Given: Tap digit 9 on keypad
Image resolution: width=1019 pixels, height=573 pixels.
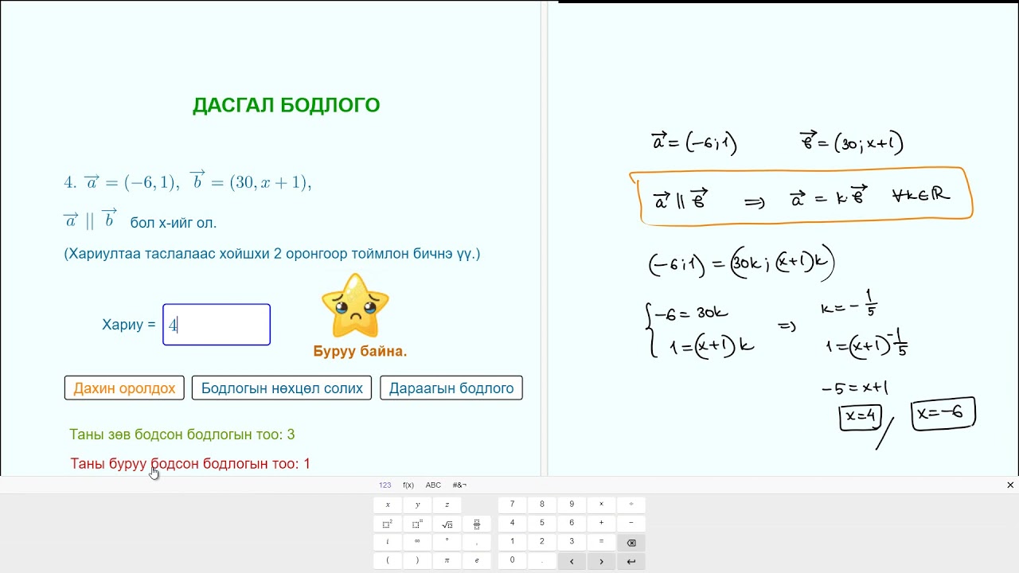Looking at the screenshot, I should (572, 504).
